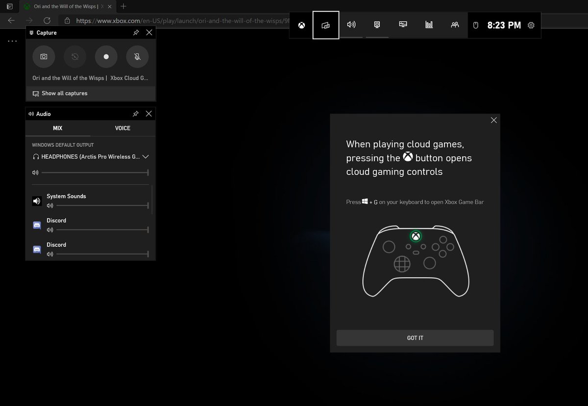Reload the xbox.com page

click(x=47, y=21)
